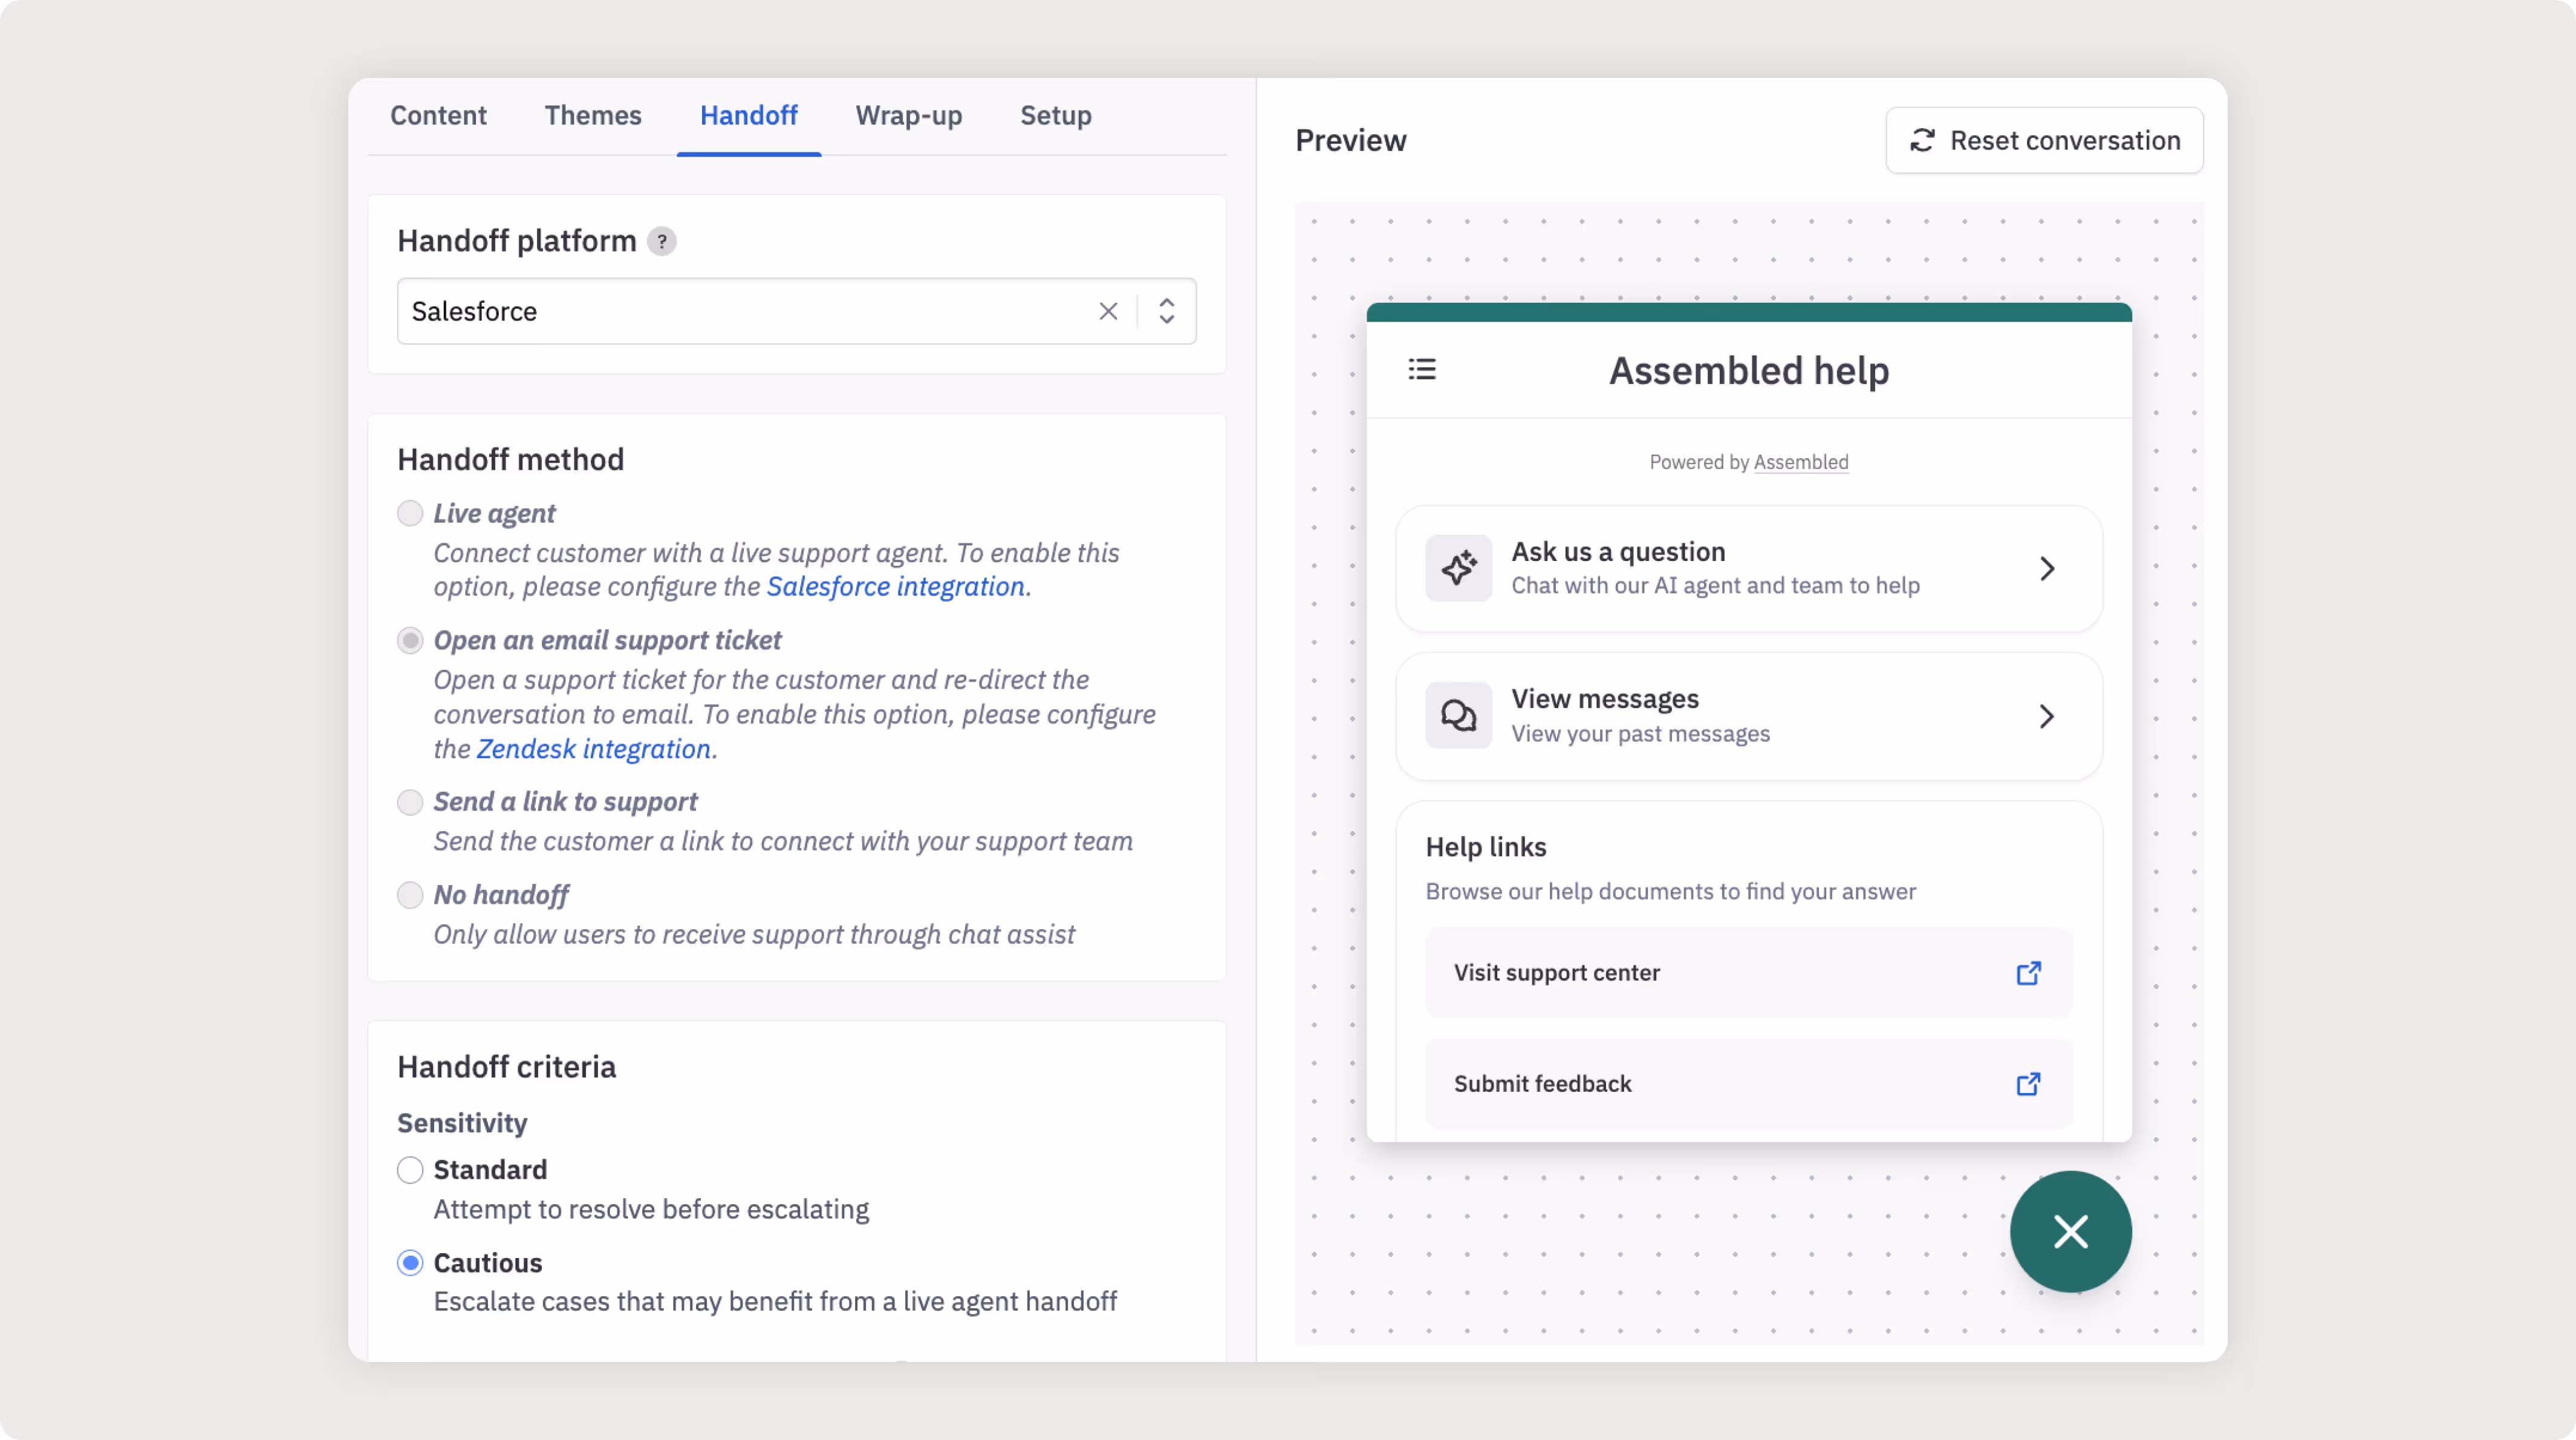Click the AI sparkle icon

1459,568
